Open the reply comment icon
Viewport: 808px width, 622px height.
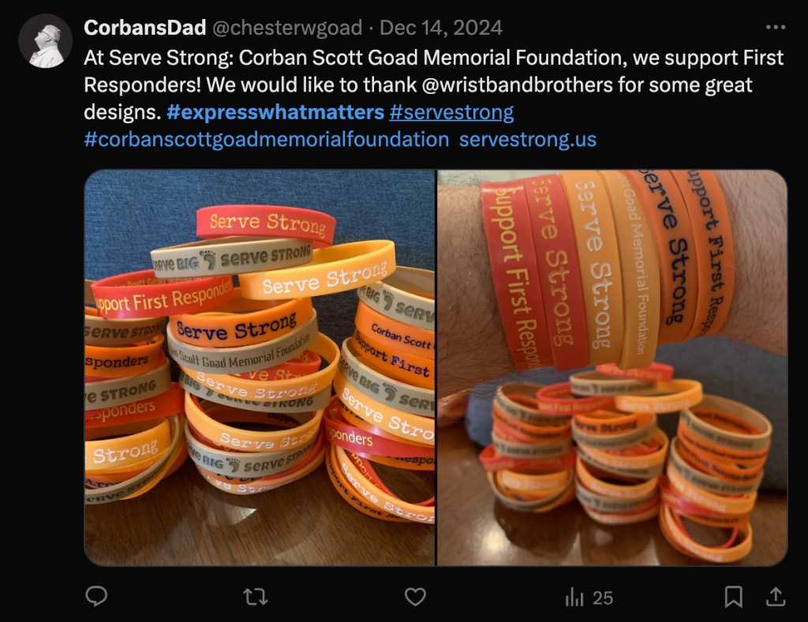pos(96,596)
